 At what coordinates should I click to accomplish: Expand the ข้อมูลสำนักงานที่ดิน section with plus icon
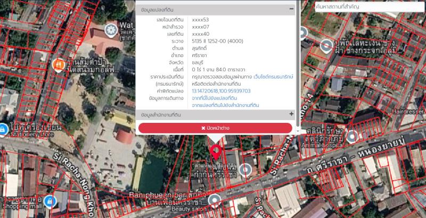pyautogui.click(x=291, y=114)
